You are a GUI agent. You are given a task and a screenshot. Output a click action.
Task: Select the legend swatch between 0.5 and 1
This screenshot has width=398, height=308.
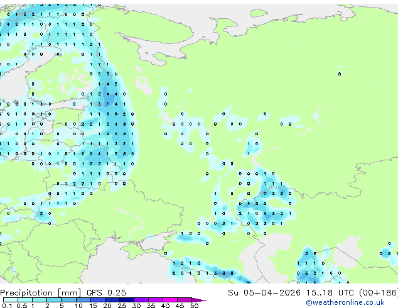click(x=25, y=300)
